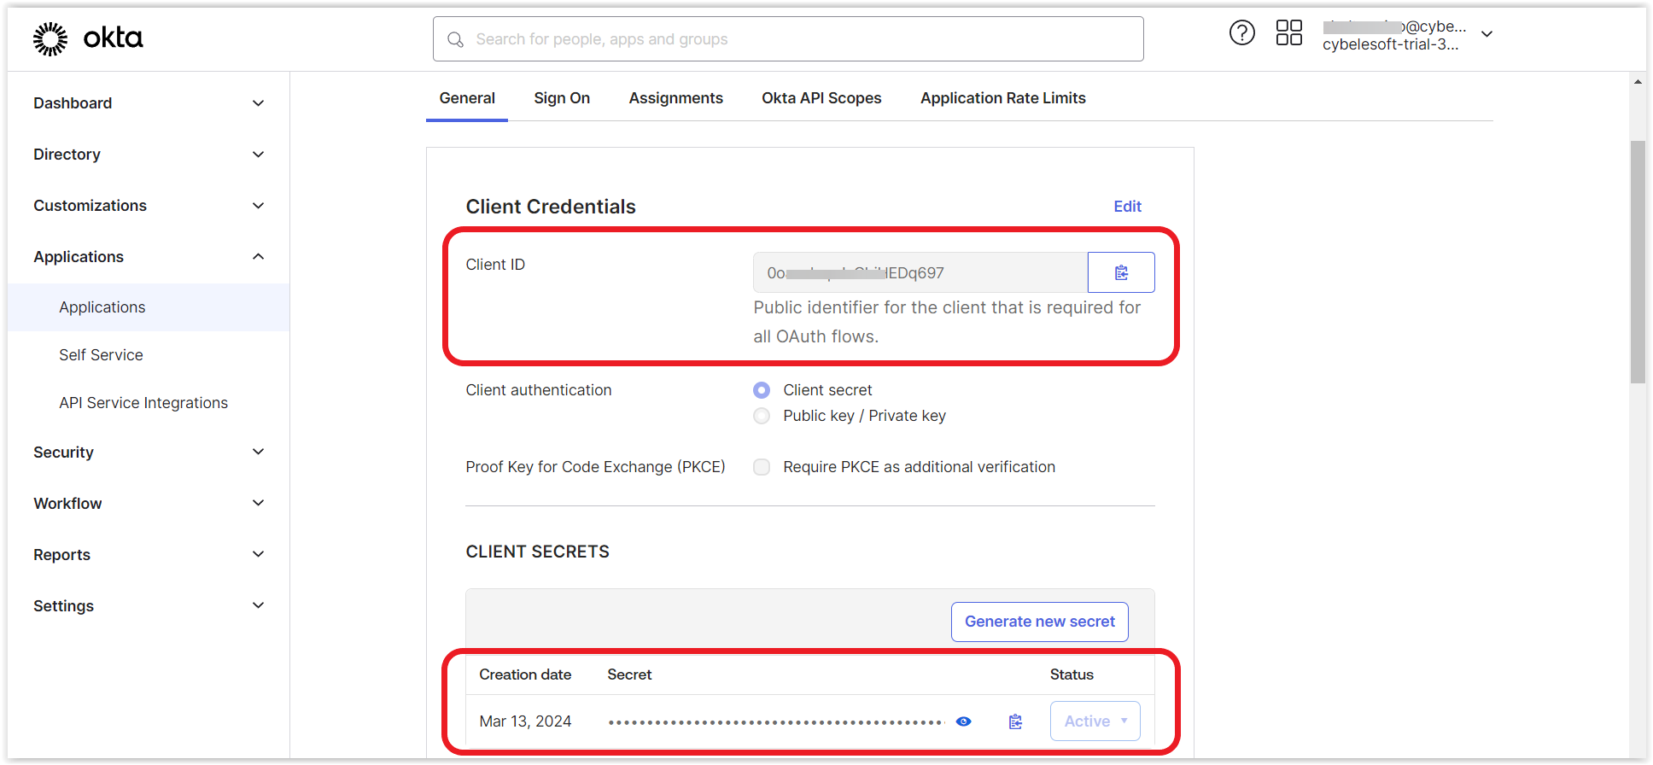The width and height of the screenshot is (1653, 765).
Task: Click the scrollbar up arrow
Action: pos(1637,82)
